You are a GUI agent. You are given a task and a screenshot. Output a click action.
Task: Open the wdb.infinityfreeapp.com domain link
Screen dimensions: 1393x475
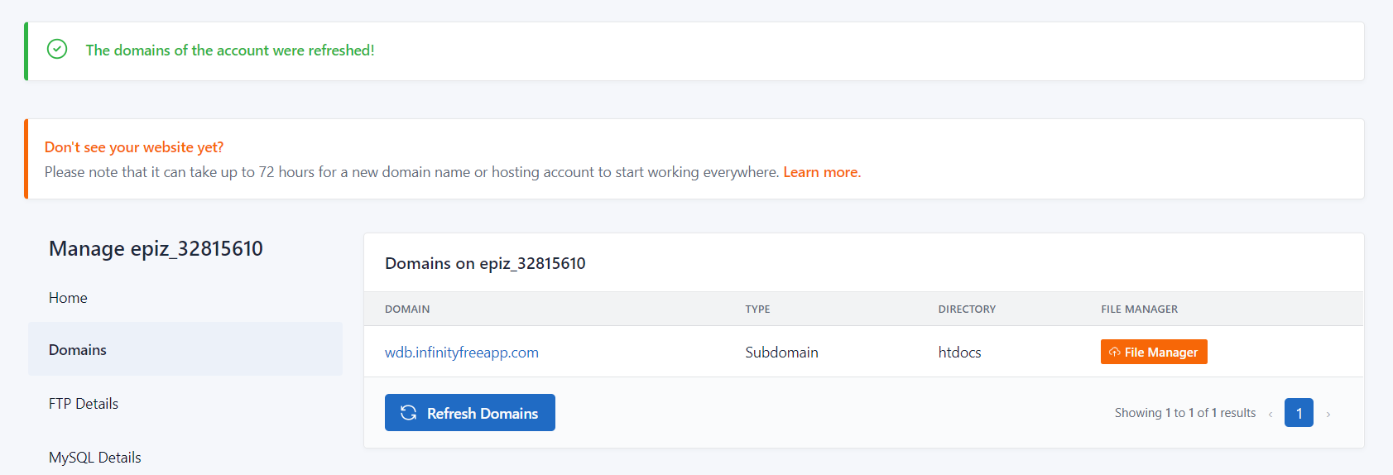pyautogui.click(x=461, y=353)
